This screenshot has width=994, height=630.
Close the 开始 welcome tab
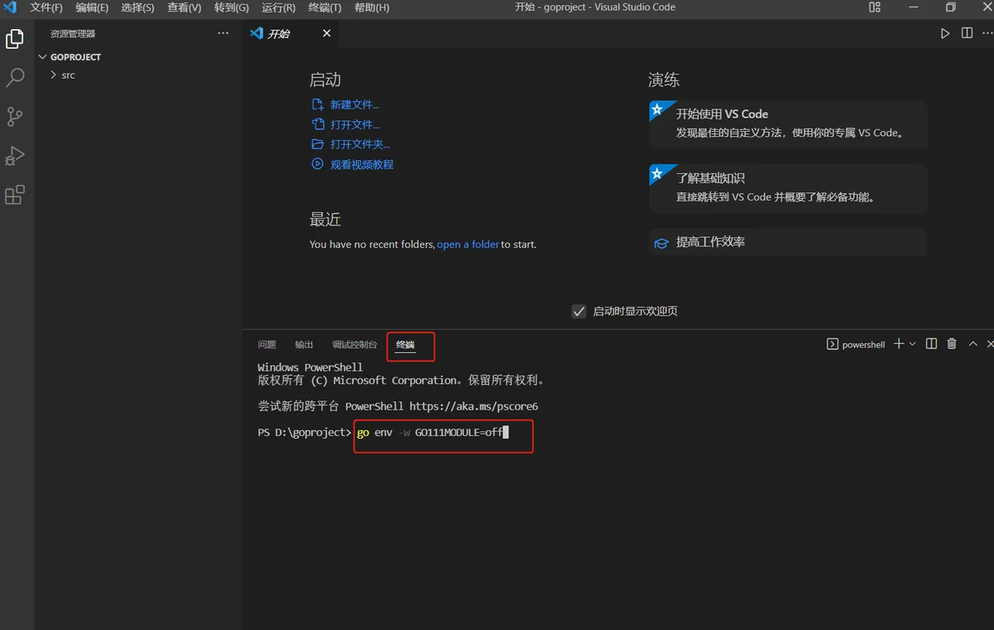tap(326, 33)
